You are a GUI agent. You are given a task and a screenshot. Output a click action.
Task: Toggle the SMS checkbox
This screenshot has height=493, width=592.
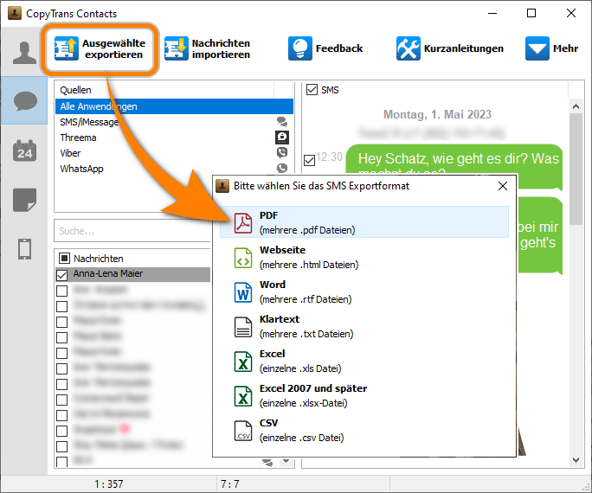[x=312, y=90]
